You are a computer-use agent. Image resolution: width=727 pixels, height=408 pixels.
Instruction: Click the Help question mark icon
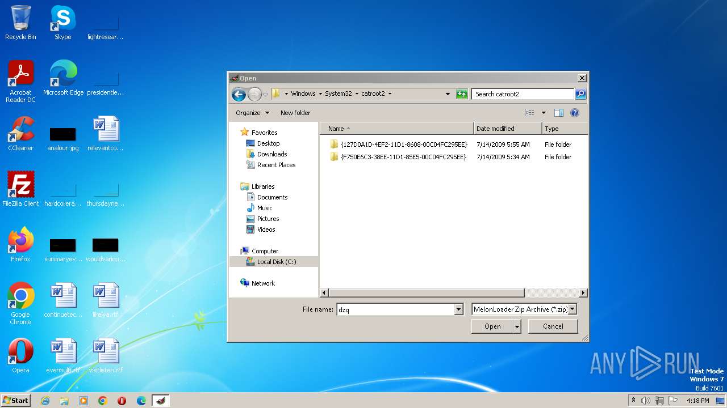(575, 113)
